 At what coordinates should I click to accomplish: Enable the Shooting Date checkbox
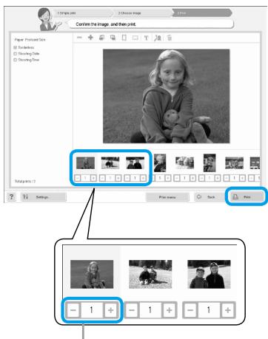(16, 54)
